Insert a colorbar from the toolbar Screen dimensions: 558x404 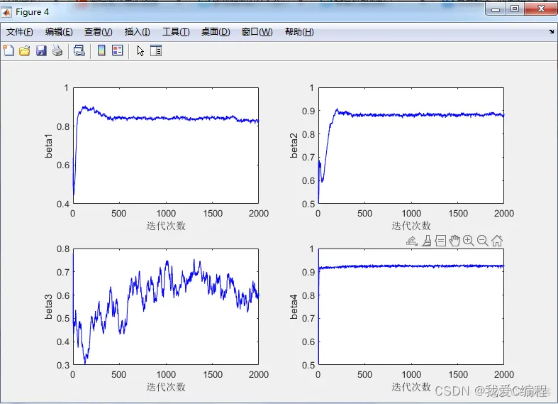[x=101, y=50]
